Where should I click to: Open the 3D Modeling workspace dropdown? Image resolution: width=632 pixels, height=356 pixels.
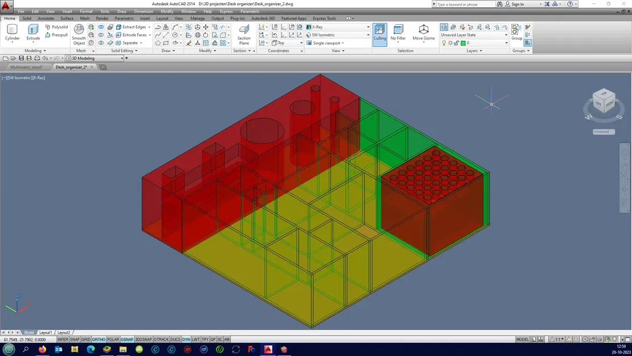tap(95, 59)
